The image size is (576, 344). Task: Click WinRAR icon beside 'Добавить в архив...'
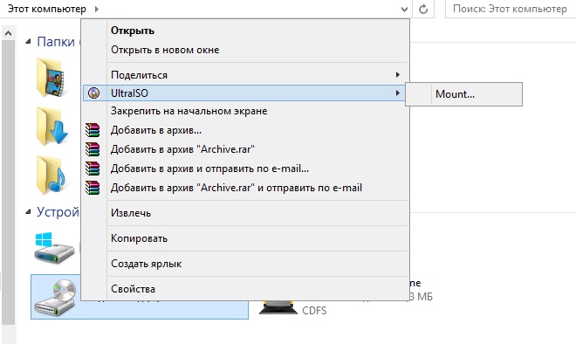(x=93, y=130)
